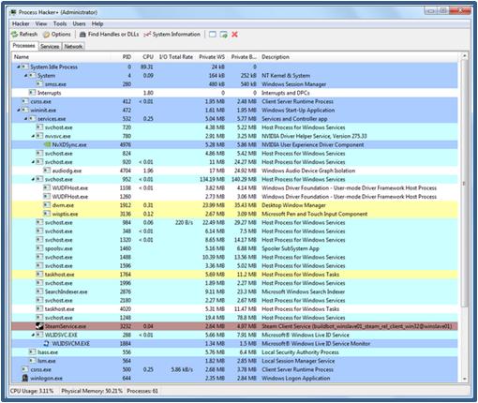Open the Options toolbar button
478x403 pixels.
click(57, 35)
